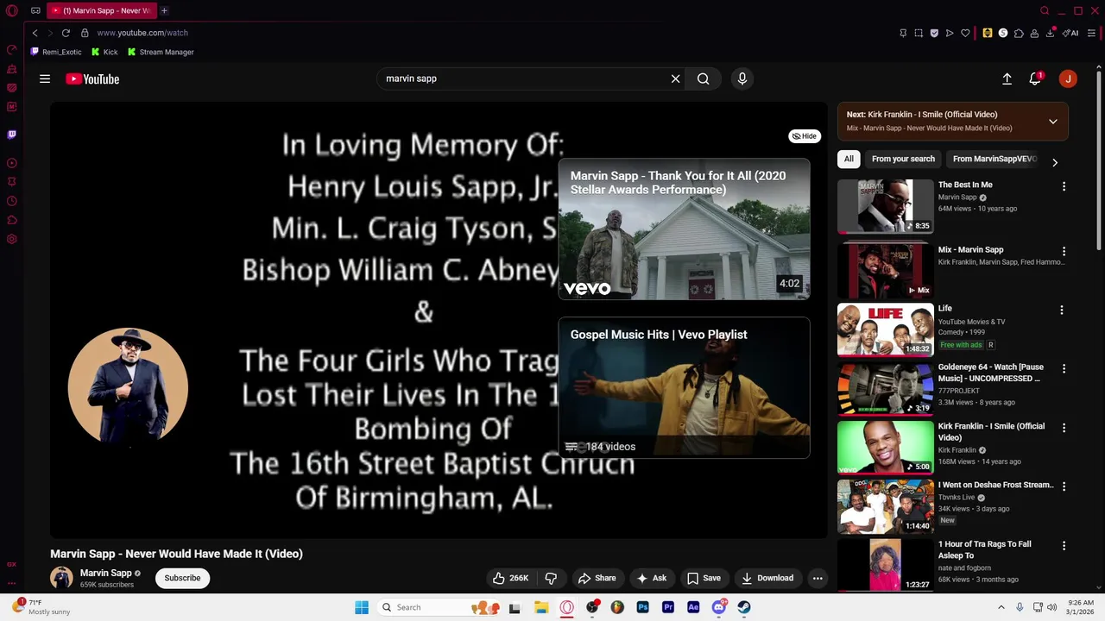Select the "From MarvinSappVEVO" chip
1105x621 pixels.
(x=994, y=159)
